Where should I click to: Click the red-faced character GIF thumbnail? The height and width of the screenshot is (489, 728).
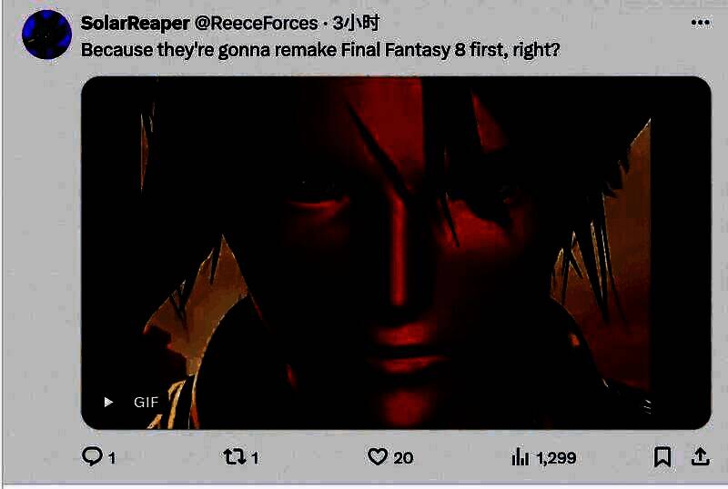(396, 253)
